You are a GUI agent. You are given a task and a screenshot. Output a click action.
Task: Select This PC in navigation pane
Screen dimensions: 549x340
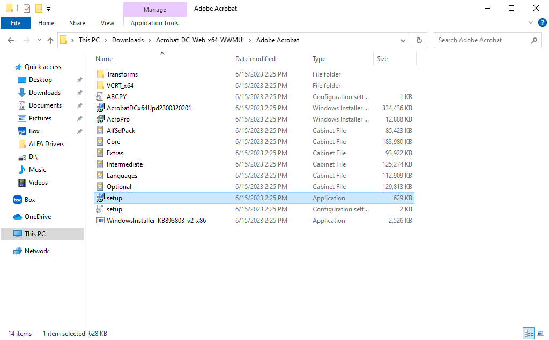[42, 234]
